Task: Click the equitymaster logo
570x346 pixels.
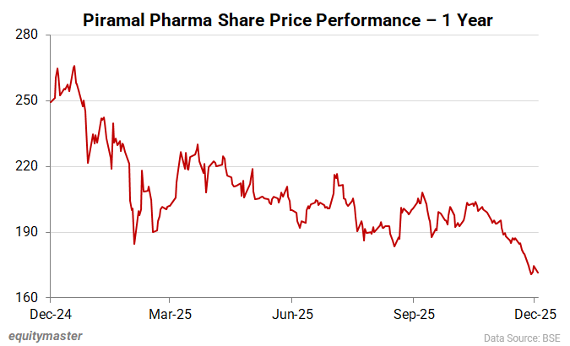Action: click(46, 336)
